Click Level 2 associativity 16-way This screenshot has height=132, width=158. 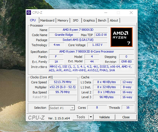127,92
